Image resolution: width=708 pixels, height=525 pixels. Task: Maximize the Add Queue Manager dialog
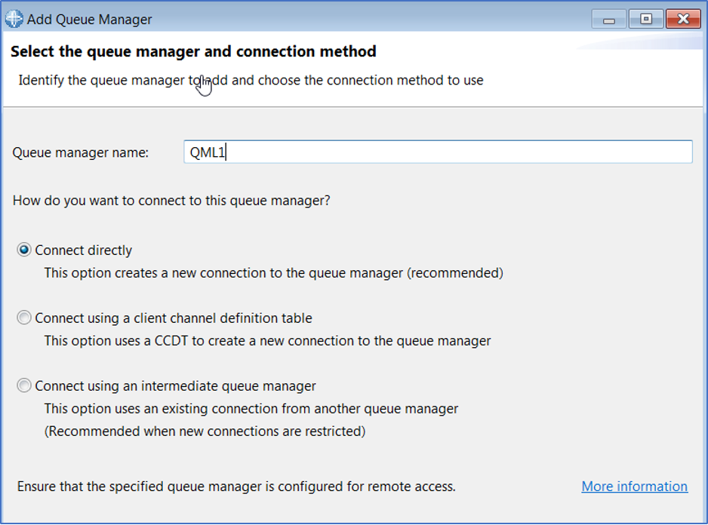click(x=646, y=19)
